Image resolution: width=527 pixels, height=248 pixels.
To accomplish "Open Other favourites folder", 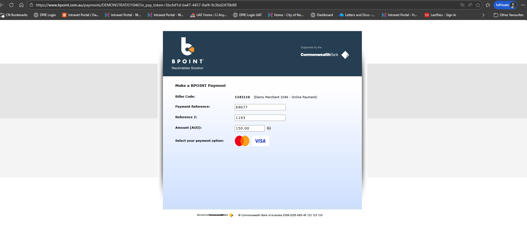I will 508,15.
